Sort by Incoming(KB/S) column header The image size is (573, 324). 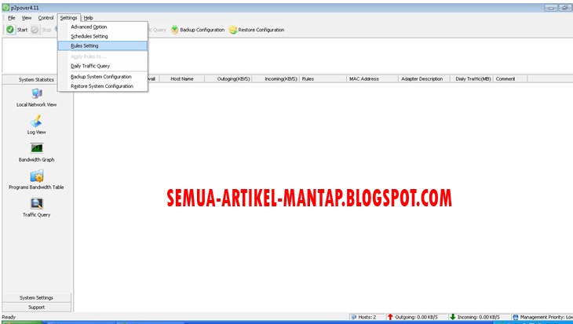click(x=276, y=79)
